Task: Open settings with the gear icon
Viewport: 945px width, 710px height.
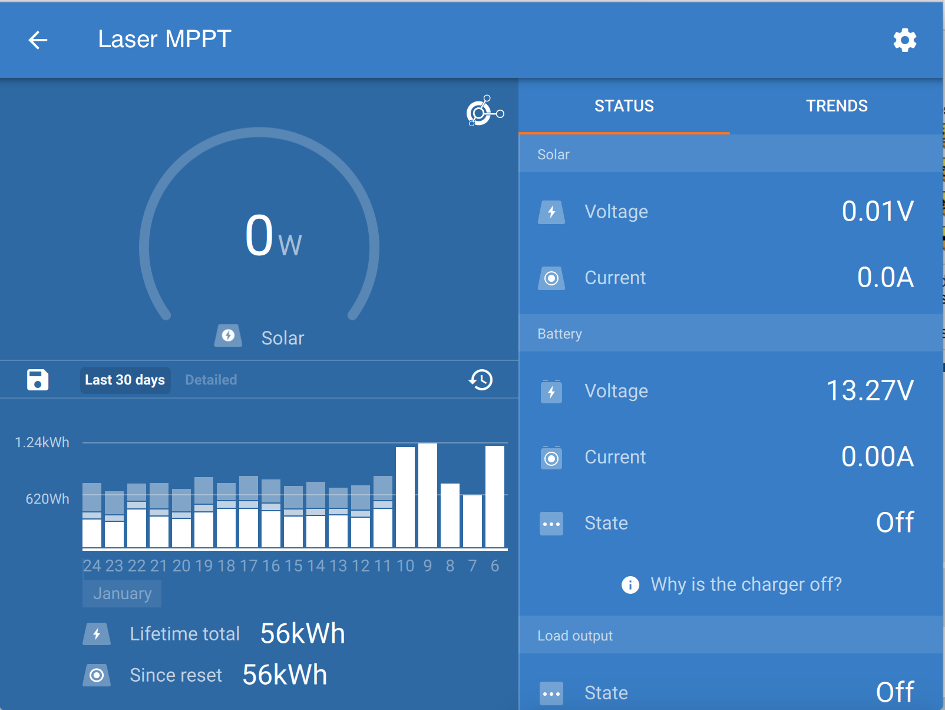Action: coord(904,40)
